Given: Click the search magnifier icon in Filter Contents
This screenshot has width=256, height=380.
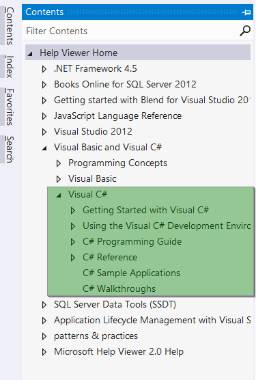Looking at the screenshot, I should click(x=245, y=31).
